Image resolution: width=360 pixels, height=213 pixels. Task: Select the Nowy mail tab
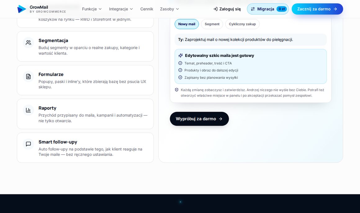[187, 24]
